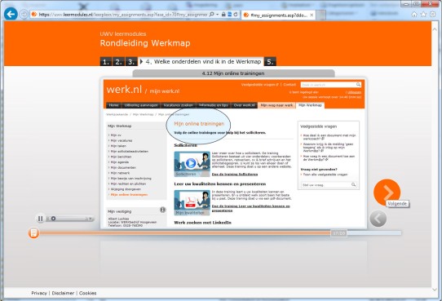Click Toon alle veelgestelde vragen link
The height and width of the screenshot is (301, 442).
point(325,175)
